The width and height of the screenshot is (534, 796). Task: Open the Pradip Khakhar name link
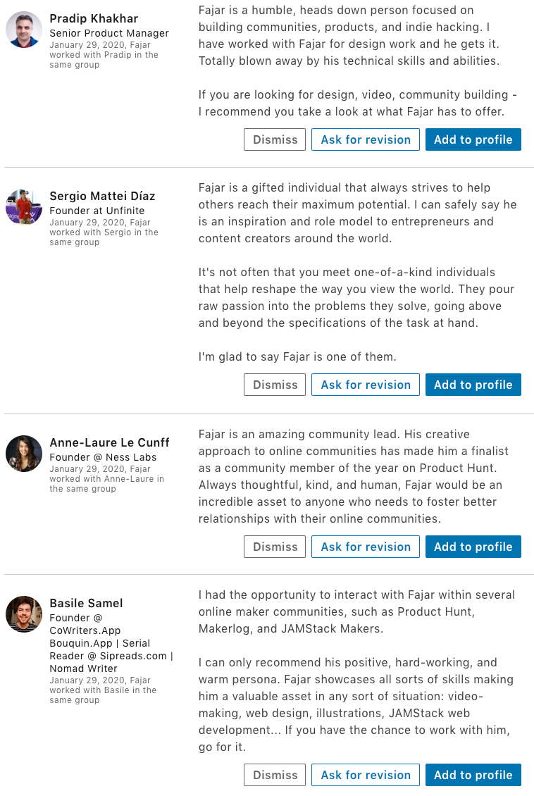coord(94,19)
